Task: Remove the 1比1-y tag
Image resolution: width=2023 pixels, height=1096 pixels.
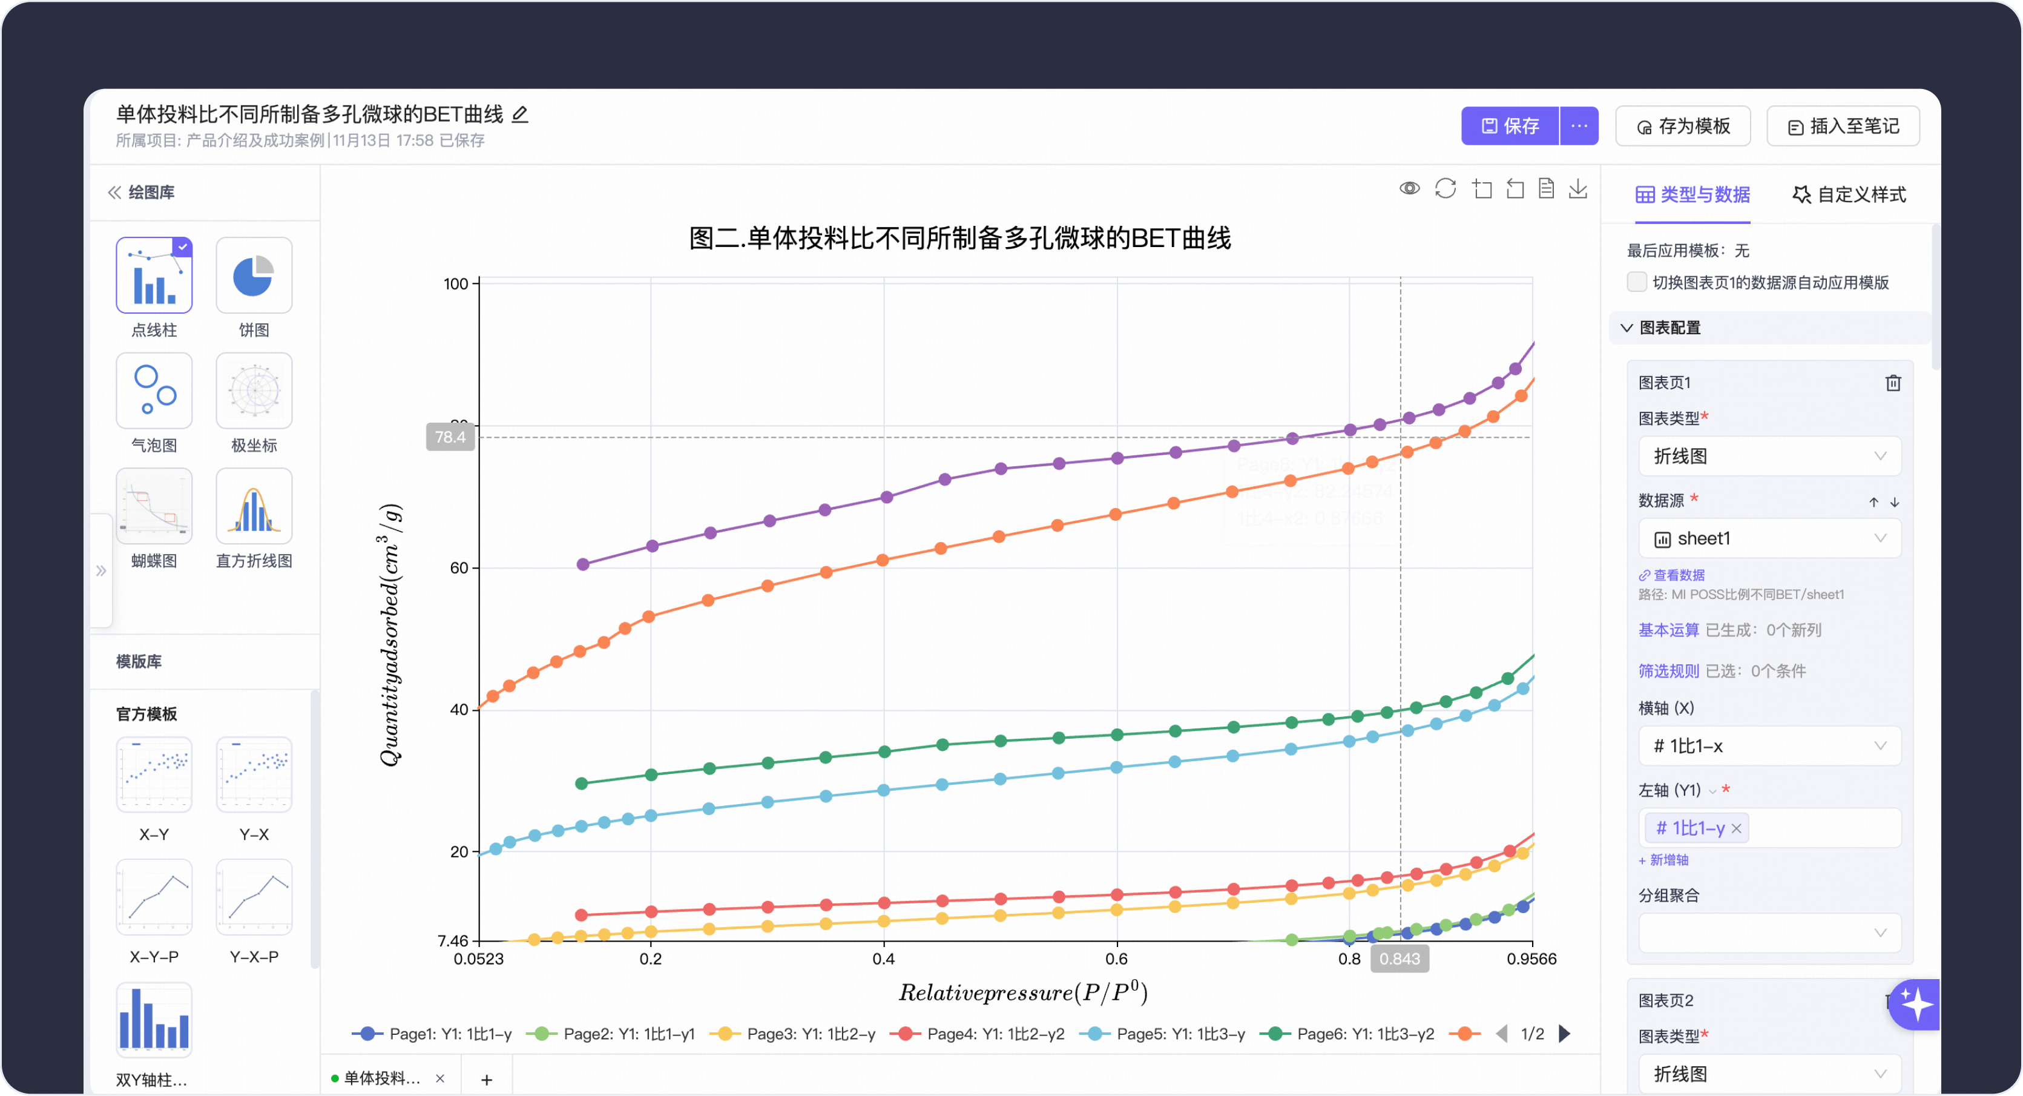Action: click(1736, 828)
